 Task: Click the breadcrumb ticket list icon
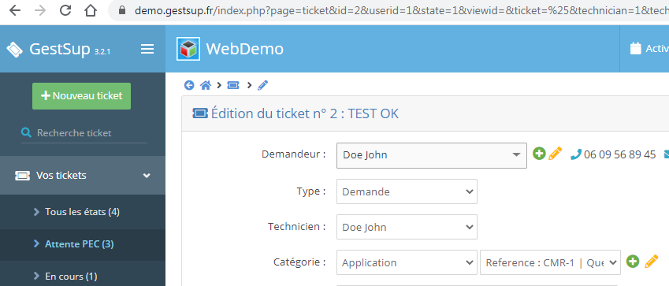point(233,85)
